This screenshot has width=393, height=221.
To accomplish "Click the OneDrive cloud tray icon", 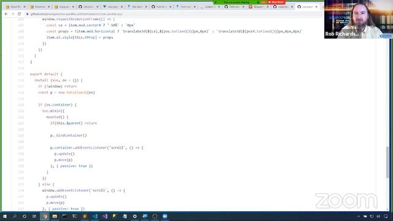I will pyautogui.click(x=365, y=216).
